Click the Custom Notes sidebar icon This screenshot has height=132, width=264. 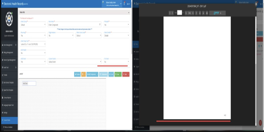2,120
